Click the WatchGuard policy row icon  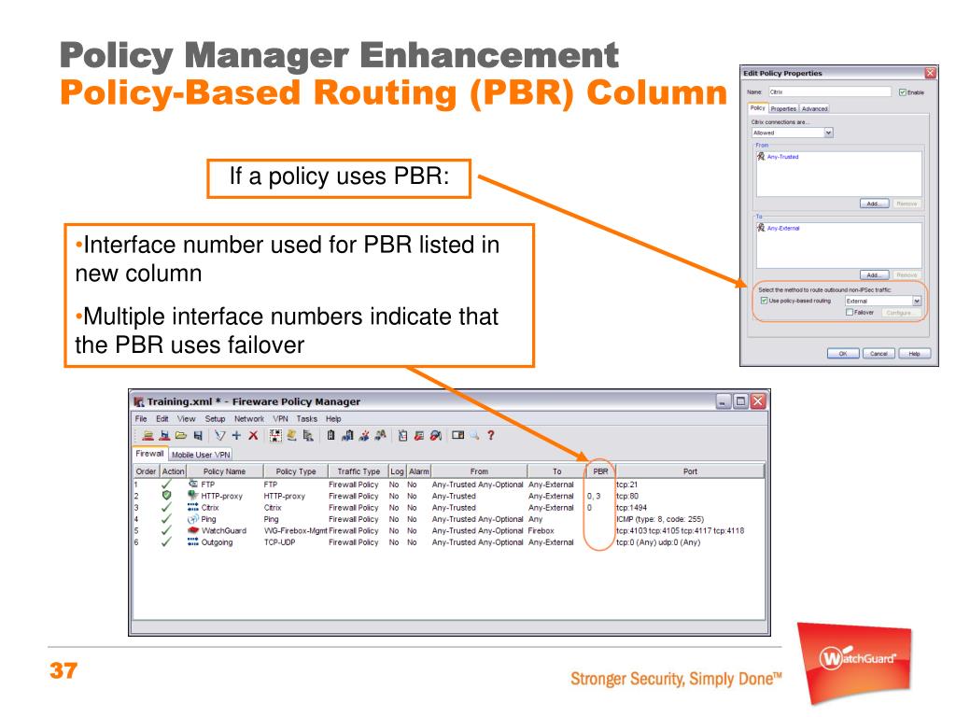tap(193, 530)
